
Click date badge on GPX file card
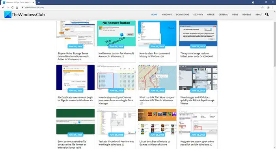point(157,91)
